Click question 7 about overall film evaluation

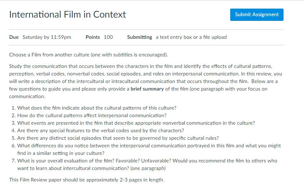147,165
